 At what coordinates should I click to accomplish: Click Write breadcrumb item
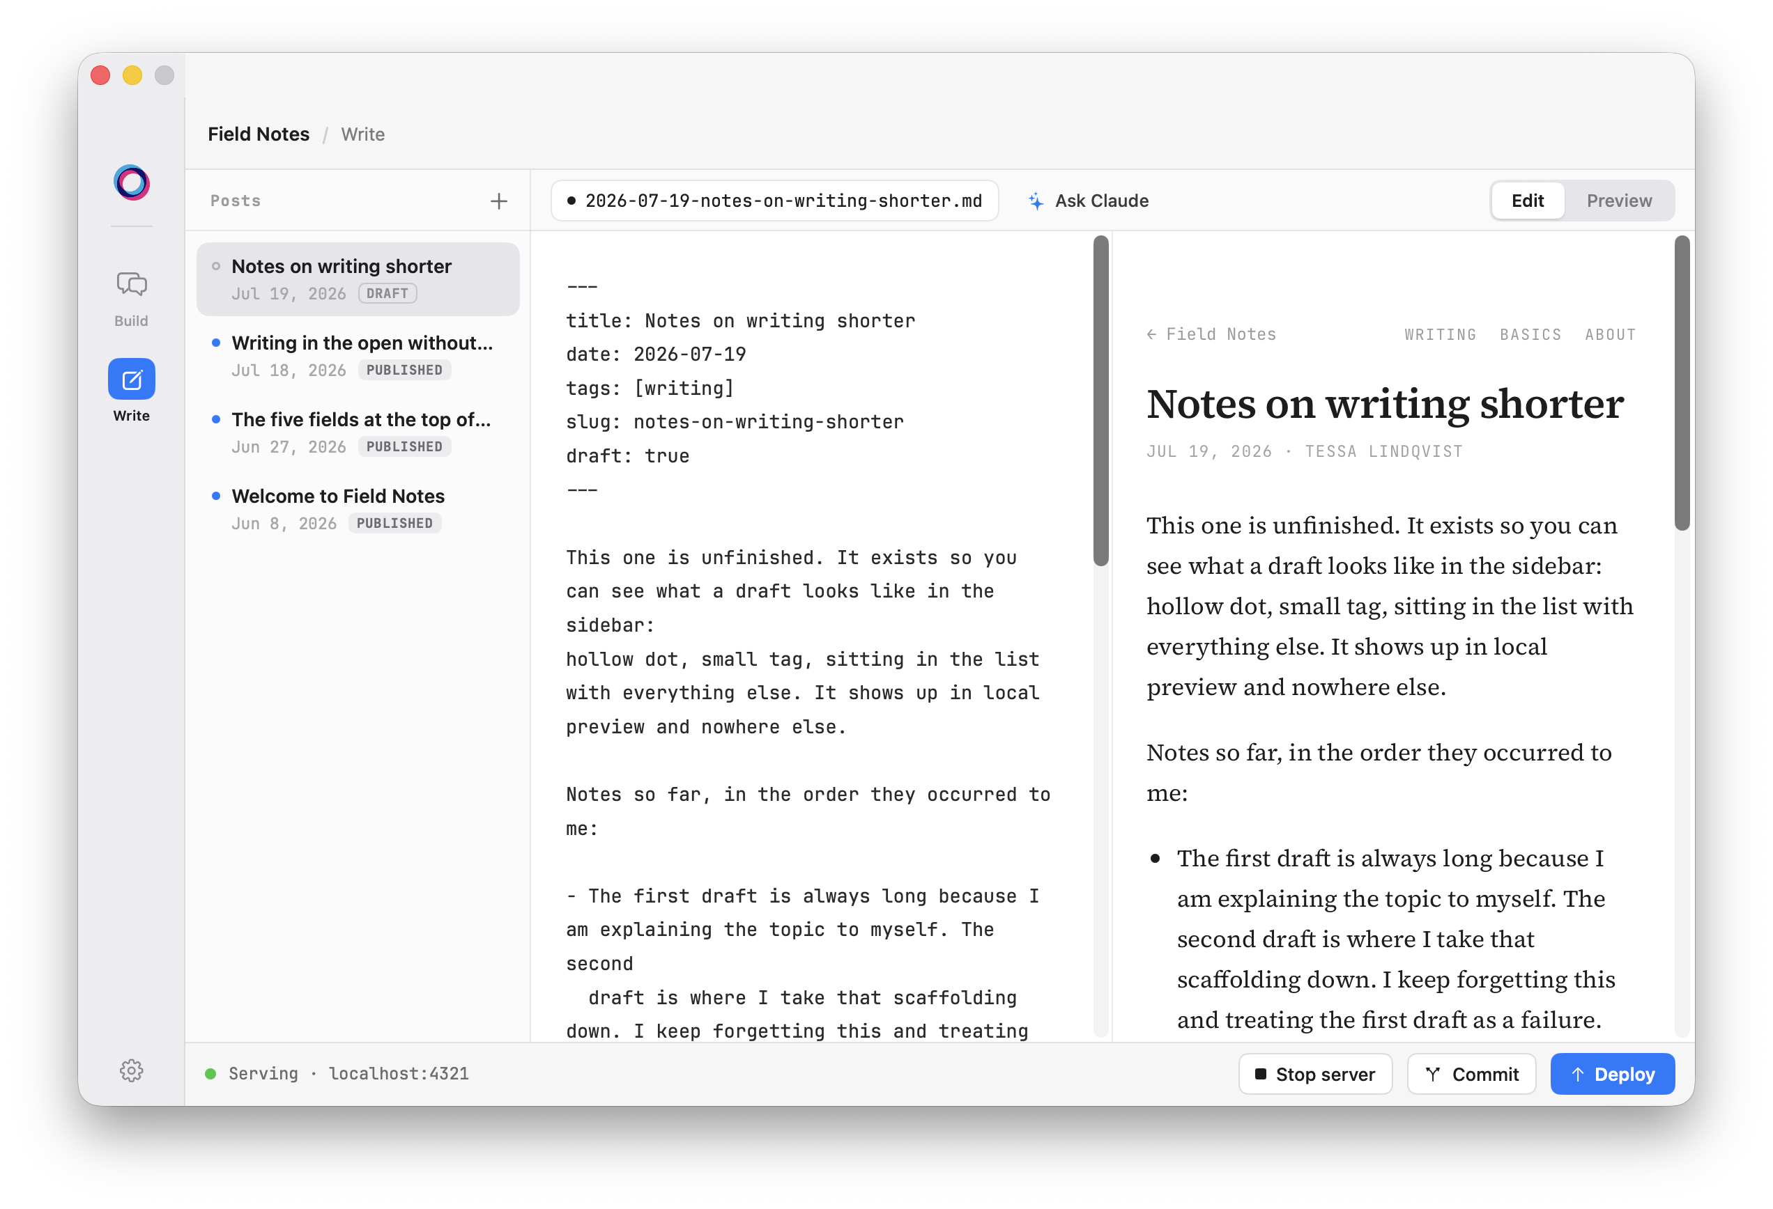[362, 134]
